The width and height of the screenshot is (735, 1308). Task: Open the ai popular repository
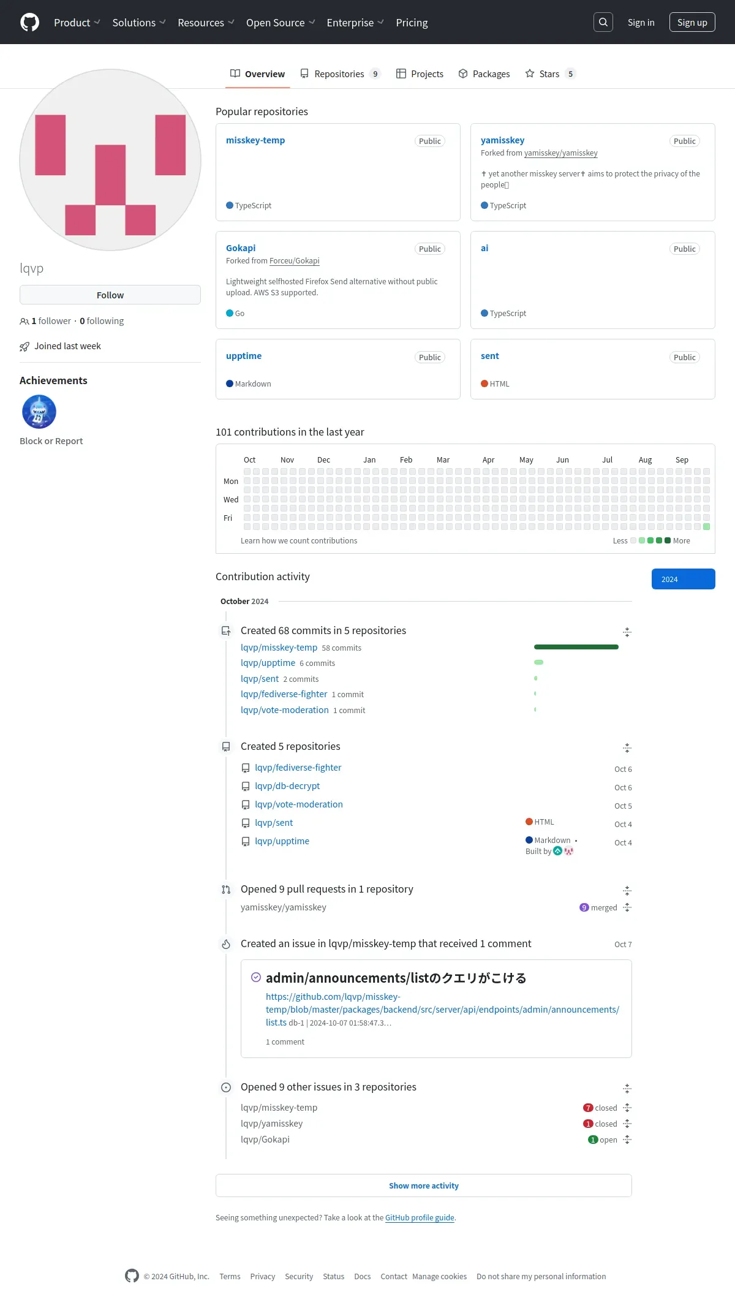484,248
